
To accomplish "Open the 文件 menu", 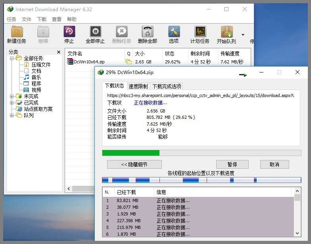I will click(x=27, y=19).
